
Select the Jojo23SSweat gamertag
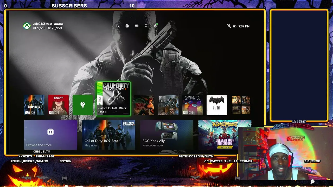click(43, 24)
